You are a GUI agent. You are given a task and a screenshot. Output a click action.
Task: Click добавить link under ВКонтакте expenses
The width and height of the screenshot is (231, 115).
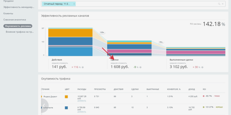point(82,112)
